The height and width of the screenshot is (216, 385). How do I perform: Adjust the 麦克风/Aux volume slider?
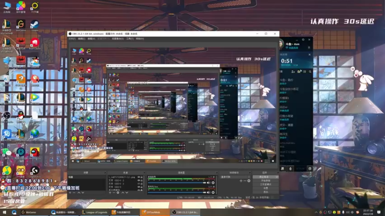(177, 192)
